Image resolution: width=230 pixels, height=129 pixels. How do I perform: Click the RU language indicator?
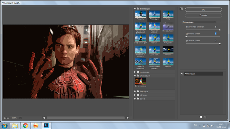point(195,125)
